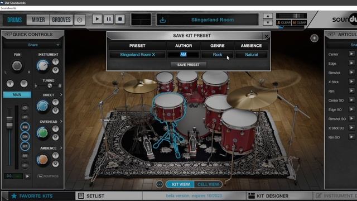
Task: Select the MAIN output button
Action: (x=17, y=94)
